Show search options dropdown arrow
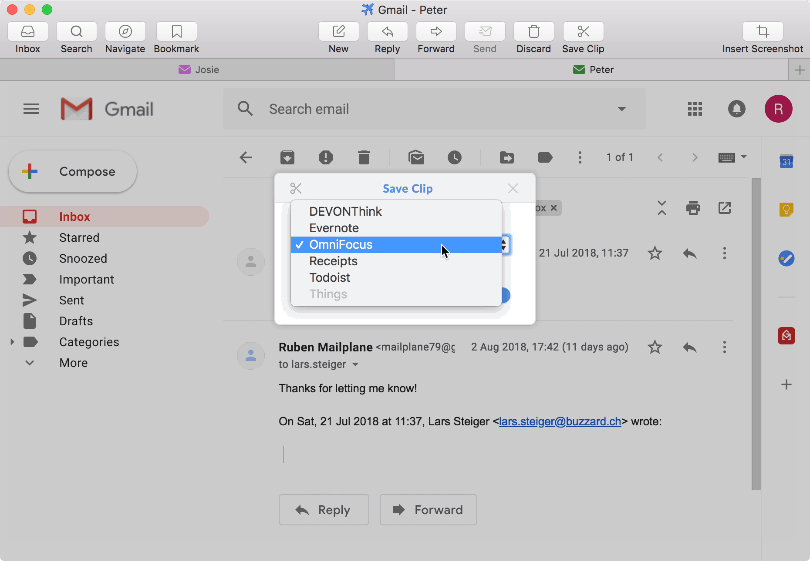Image resolution: width=810 pixels, height=561 pixels. click(x=622, y=109)
